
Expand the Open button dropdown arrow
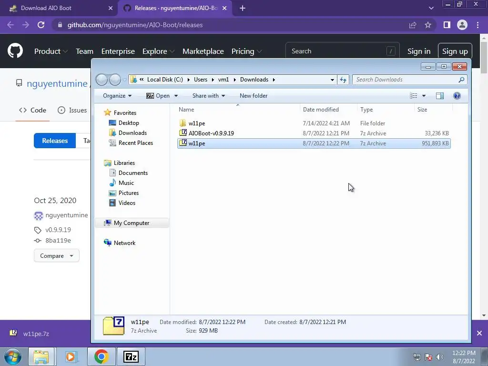click(x=176, y=95)
